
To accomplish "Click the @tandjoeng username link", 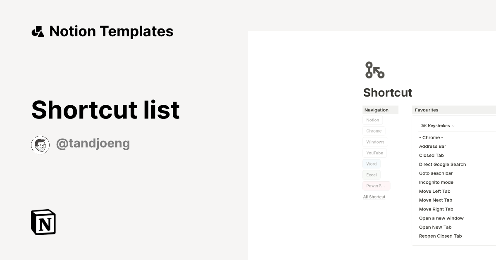I will point(93,143).
